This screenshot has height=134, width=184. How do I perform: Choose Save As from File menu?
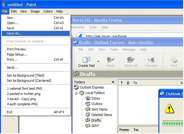click(x=36, y=33)
